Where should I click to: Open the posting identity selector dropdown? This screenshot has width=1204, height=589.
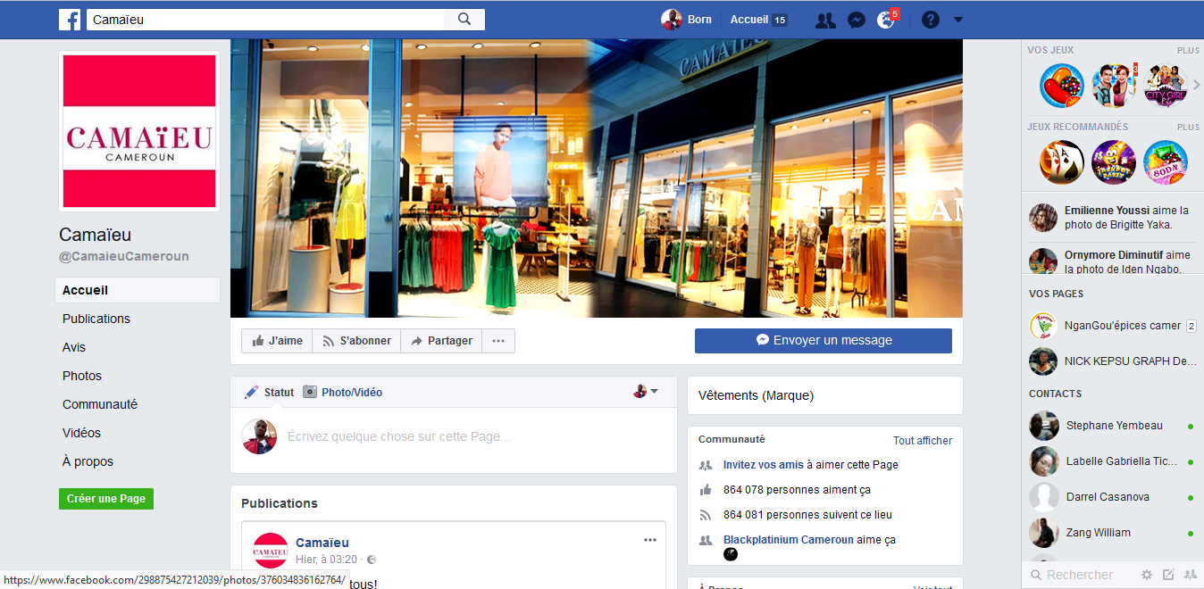[646, 392]
